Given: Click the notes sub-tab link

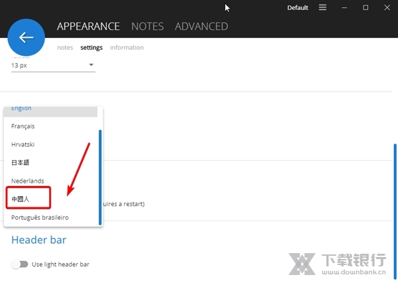Looking at the screenshot, I should point(65,48).
